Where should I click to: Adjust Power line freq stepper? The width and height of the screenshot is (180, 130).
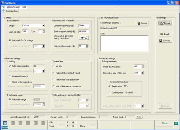pos(87,100)
